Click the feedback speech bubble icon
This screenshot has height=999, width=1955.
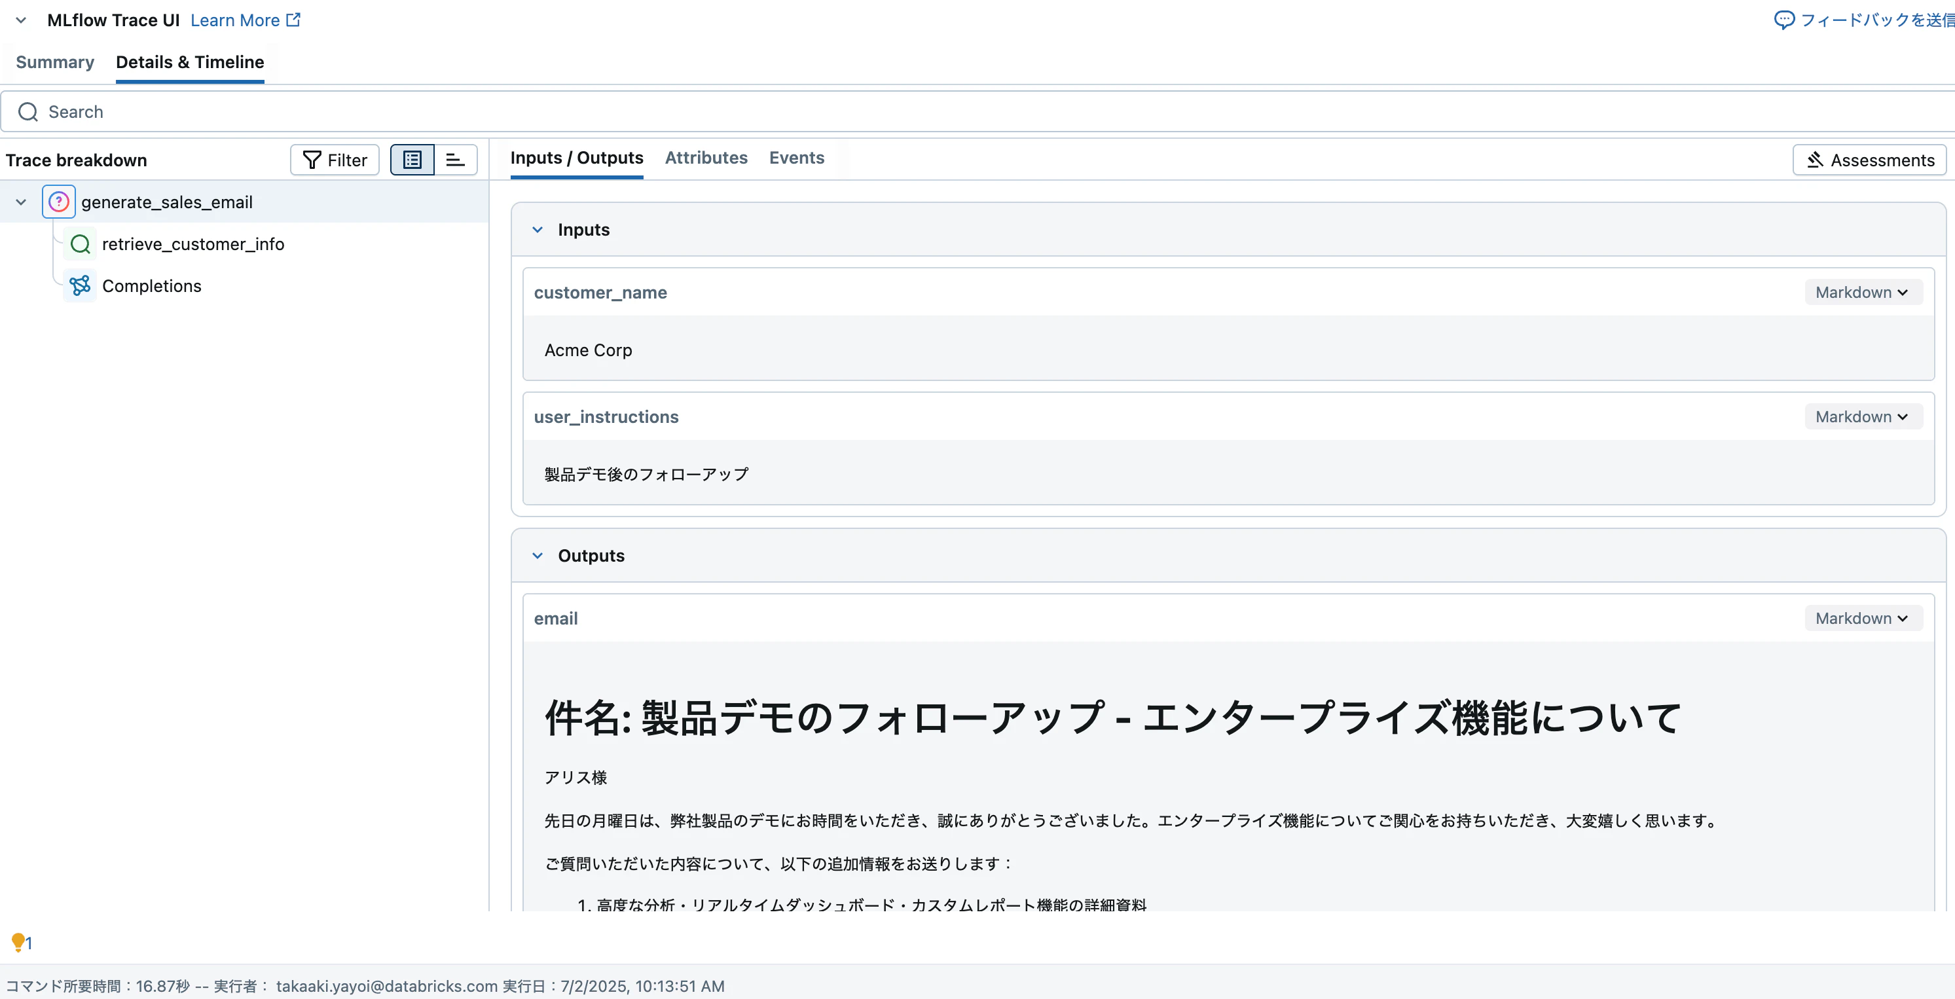point(1784,20)
